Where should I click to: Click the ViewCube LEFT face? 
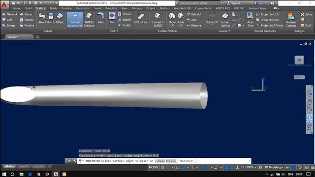tap(299, 60)
